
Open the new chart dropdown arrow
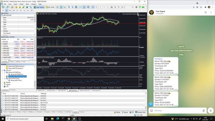click(5, 7)
